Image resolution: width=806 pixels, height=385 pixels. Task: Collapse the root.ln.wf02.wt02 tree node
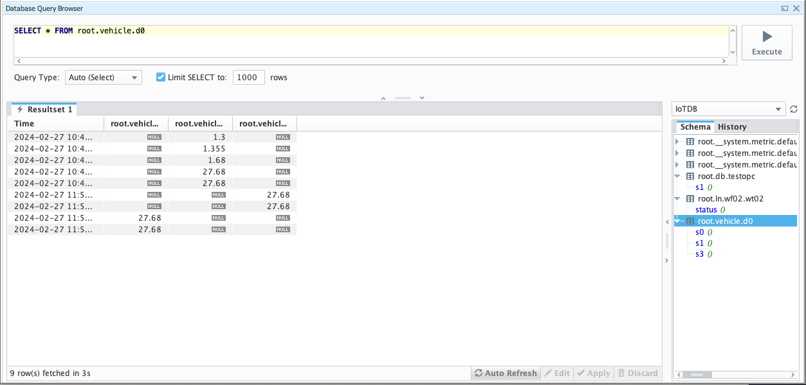click(x=677, y=199)
